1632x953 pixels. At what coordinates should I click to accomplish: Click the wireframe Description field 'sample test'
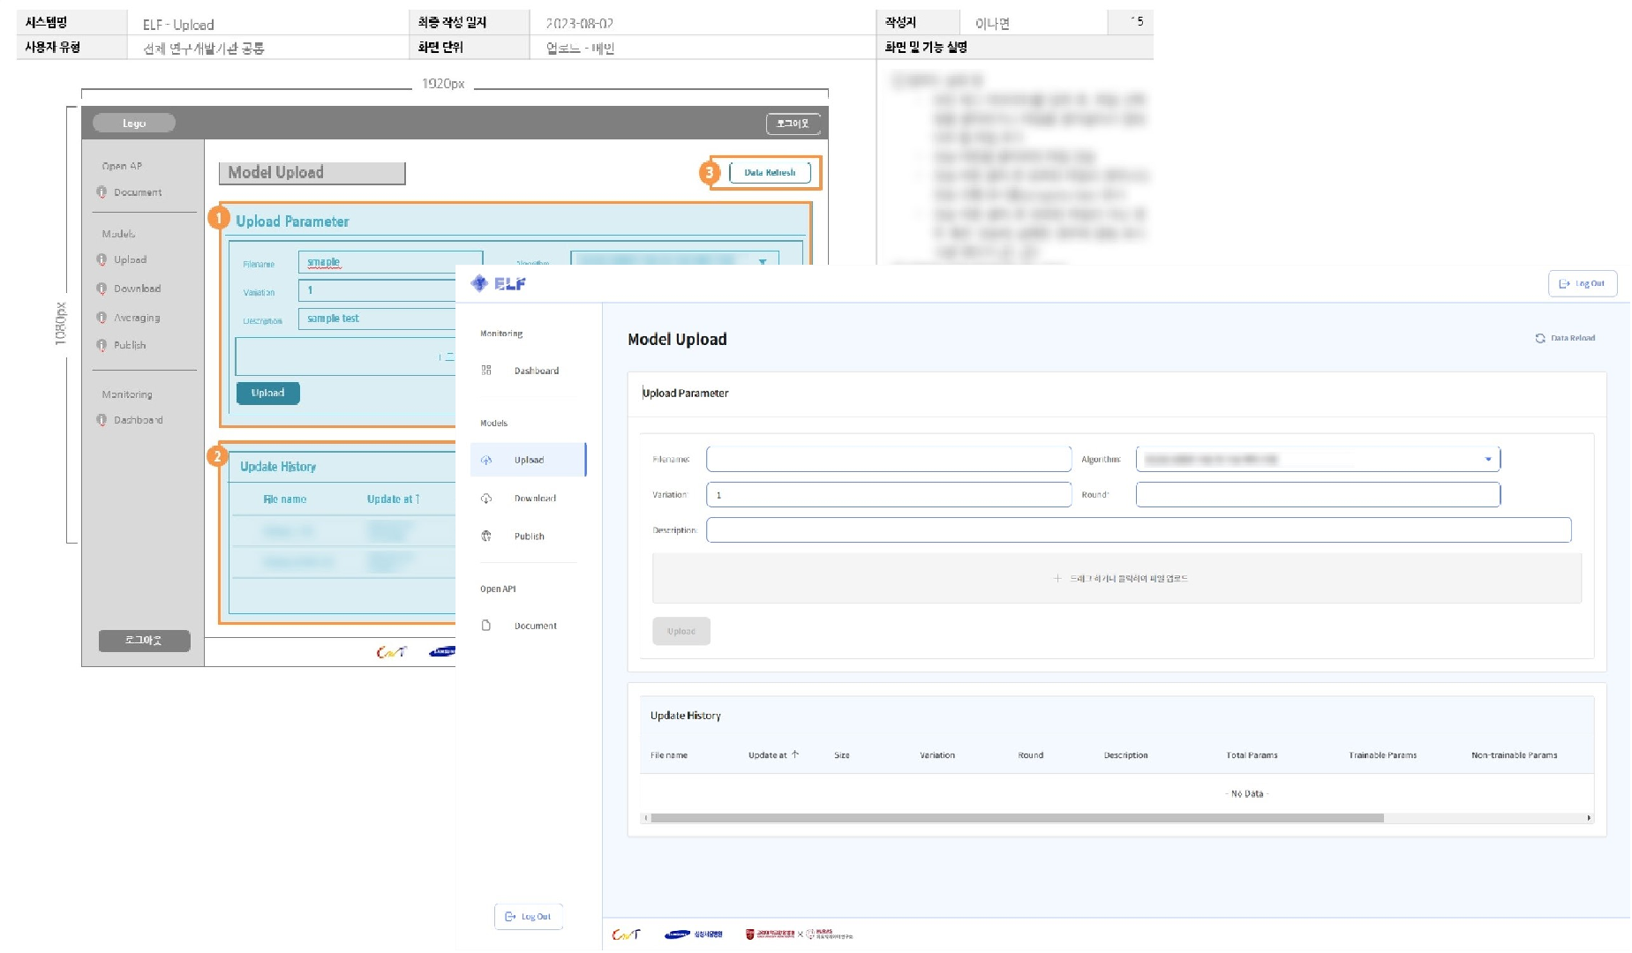tap(378, 319)
